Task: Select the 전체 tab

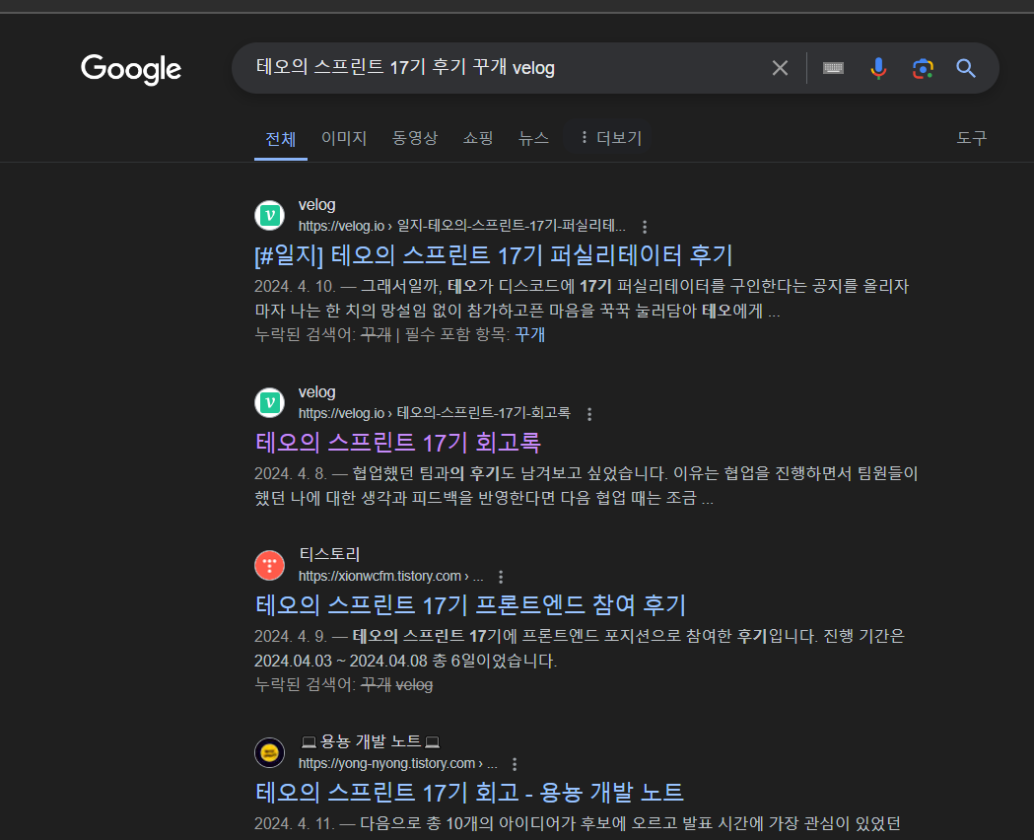Action: pos(280,138)
